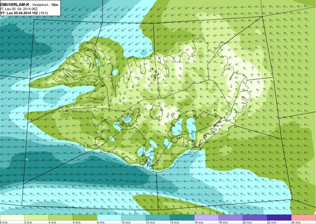Click the "2 m/s" legend label
This screenshot has height=224, width=316.
(28, 222)
